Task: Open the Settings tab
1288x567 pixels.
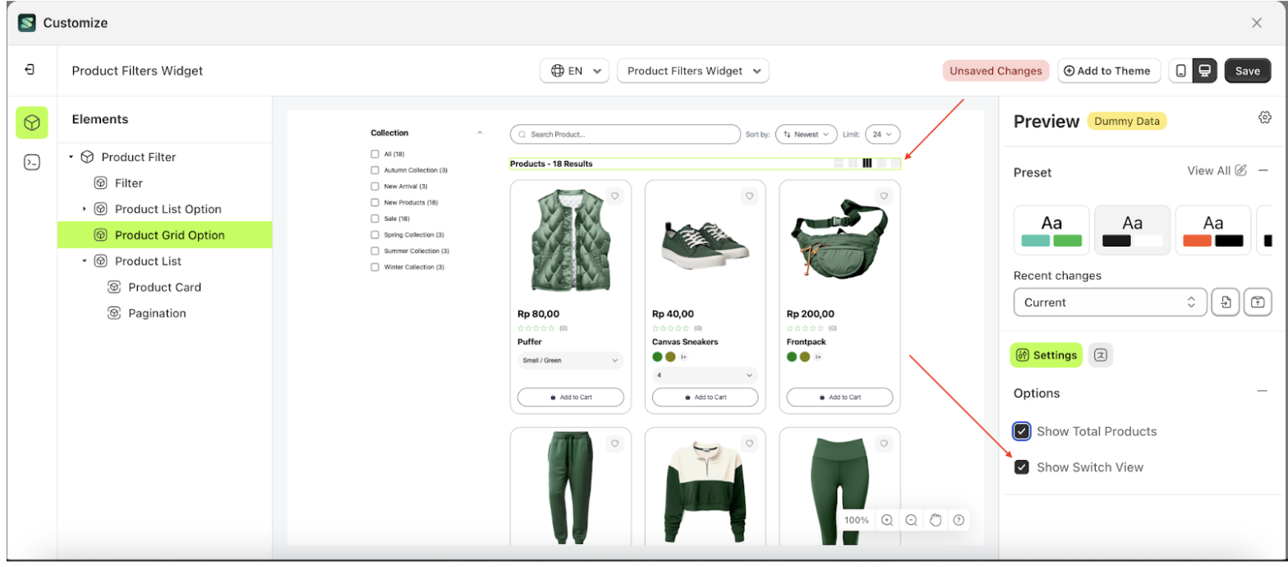Action: pos(1046,355)
